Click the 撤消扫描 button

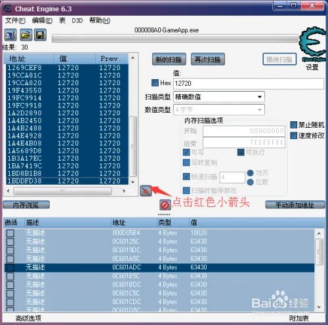[279, 59]
